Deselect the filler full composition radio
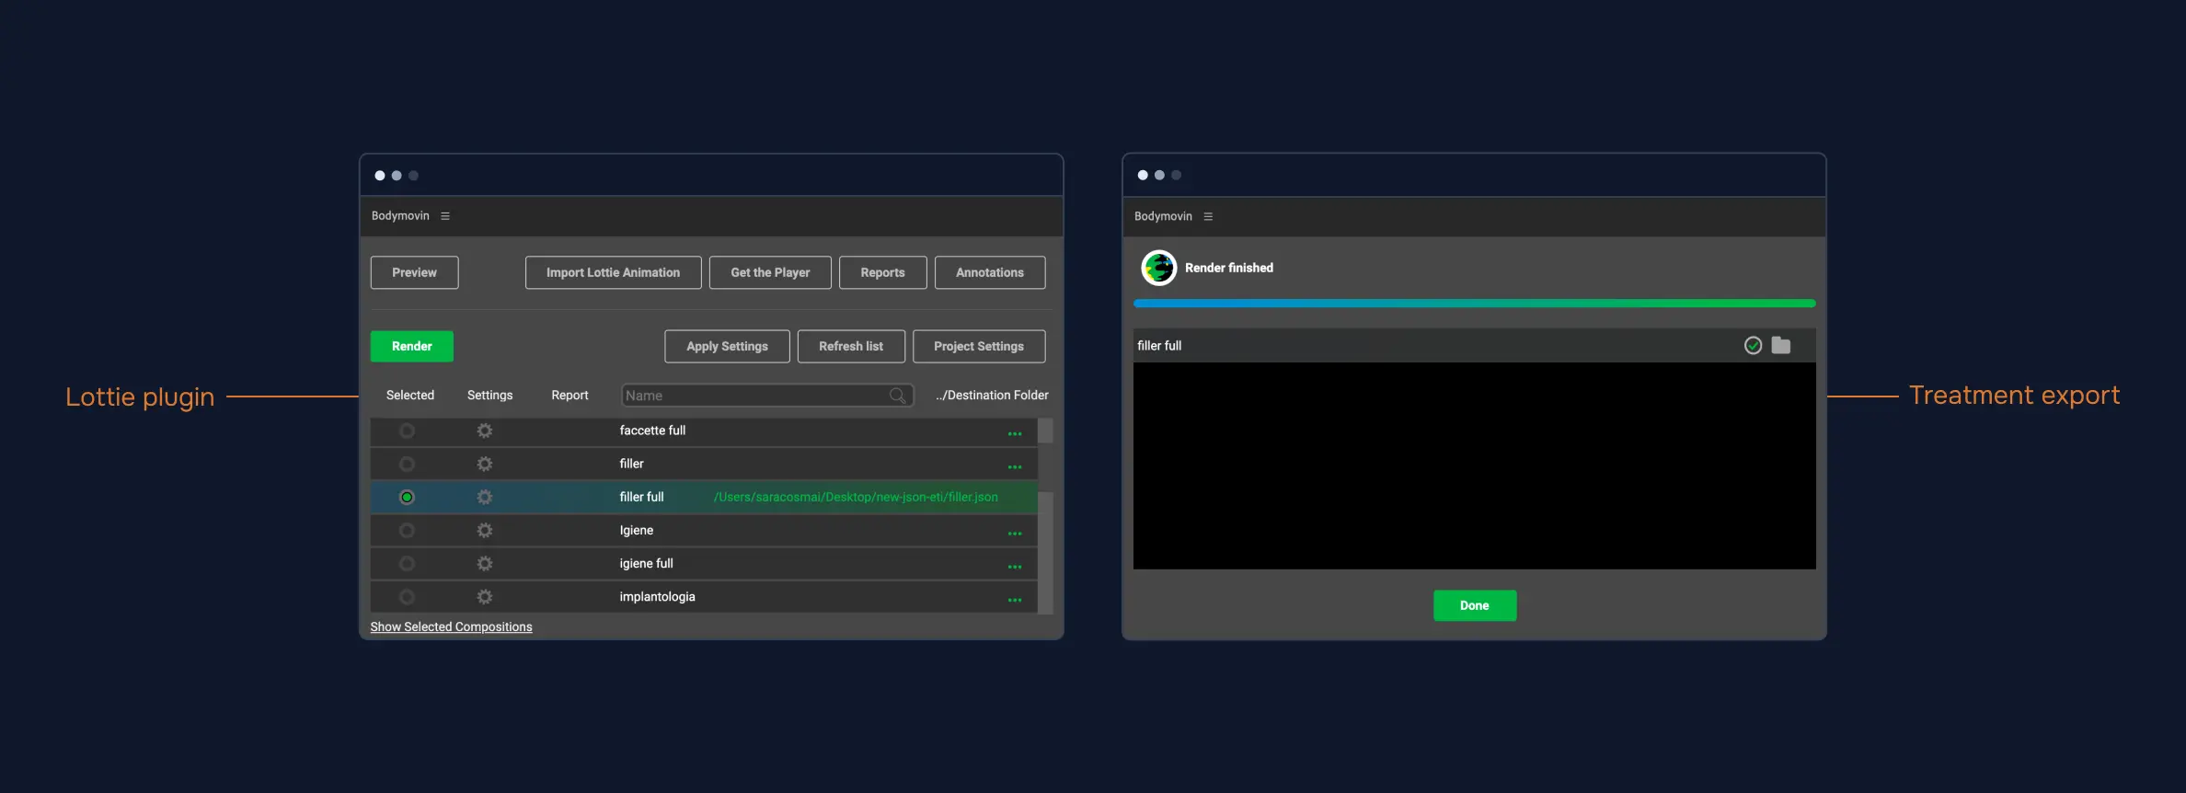Image resolution: width=2186 pixels, height=793 pixels. click(x=407, y=497)
